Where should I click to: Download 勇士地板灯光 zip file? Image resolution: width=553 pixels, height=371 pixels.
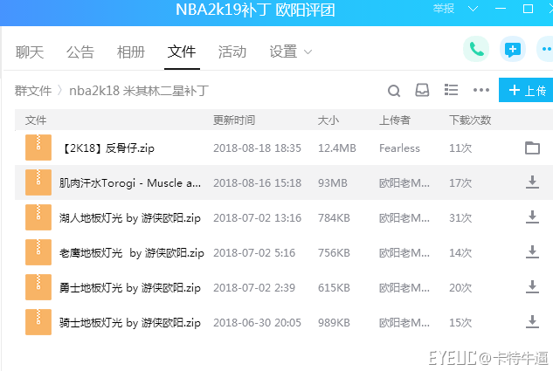tap(532, 287)
